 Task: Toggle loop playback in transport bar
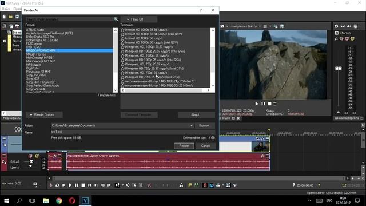pos(57,185)
